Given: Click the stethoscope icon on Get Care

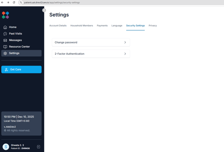Looking at the screenshot, I should (6, 70).
